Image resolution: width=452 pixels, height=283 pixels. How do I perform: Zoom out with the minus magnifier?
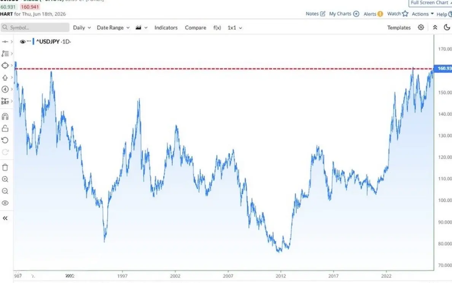click(x=5, y=191)
